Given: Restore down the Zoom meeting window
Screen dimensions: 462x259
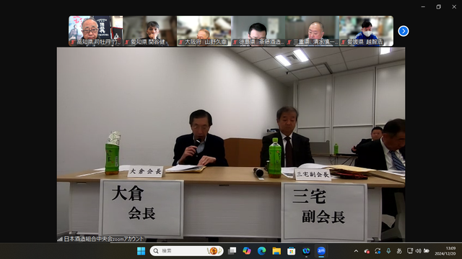Looking at the screenshot, I should pos(439,6).
